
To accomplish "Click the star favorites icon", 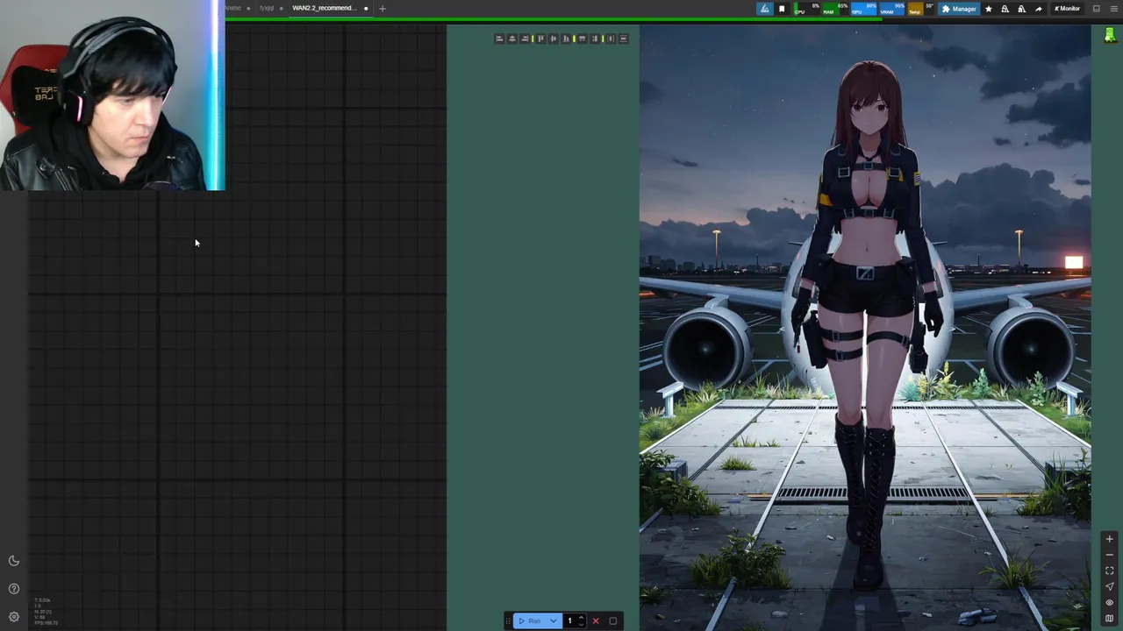I will [x=989, y=9].
